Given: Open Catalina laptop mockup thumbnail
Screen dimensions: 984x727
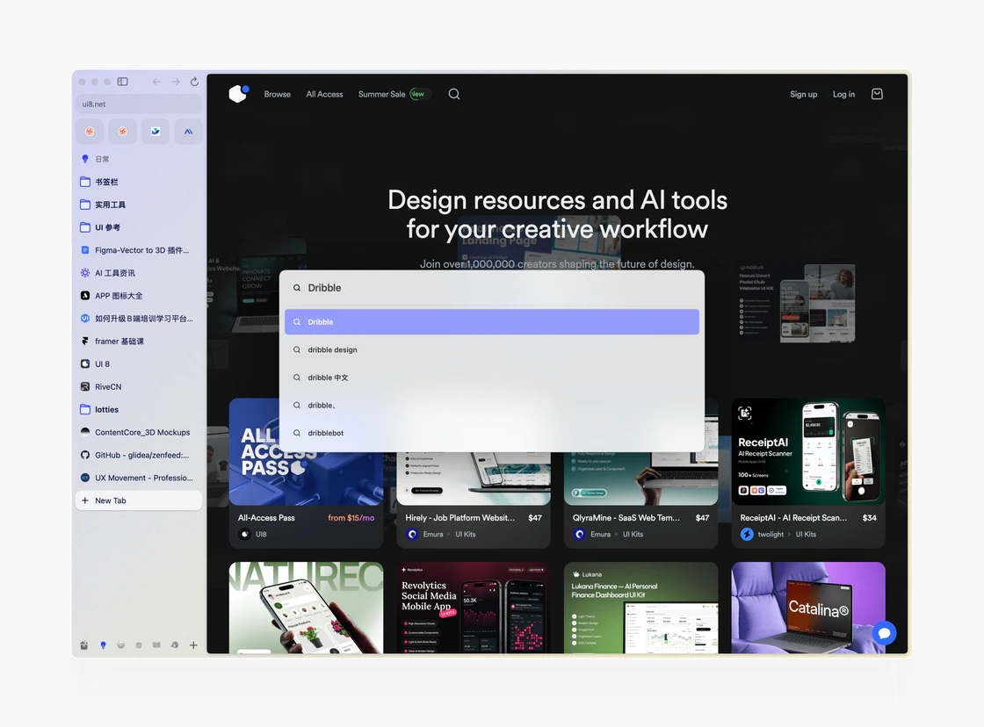Looking at the screenshot, I should coord(808,608).
